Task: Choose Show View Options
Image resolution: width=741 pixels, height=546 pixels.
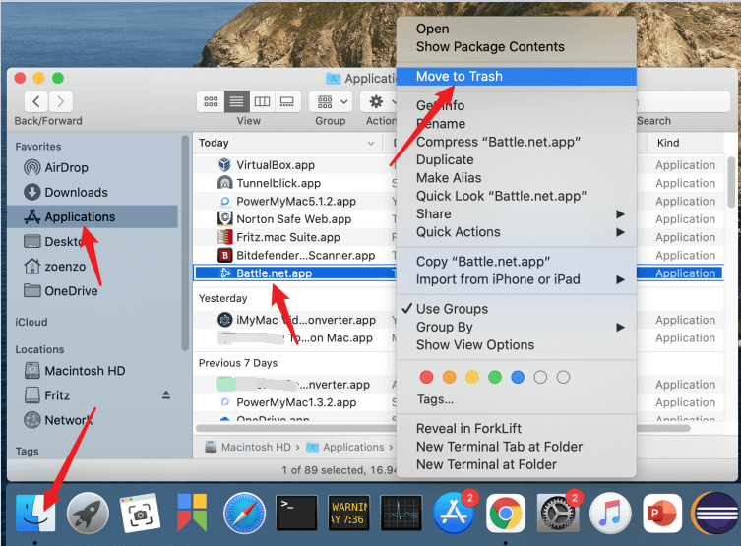Action: (516, 344)
